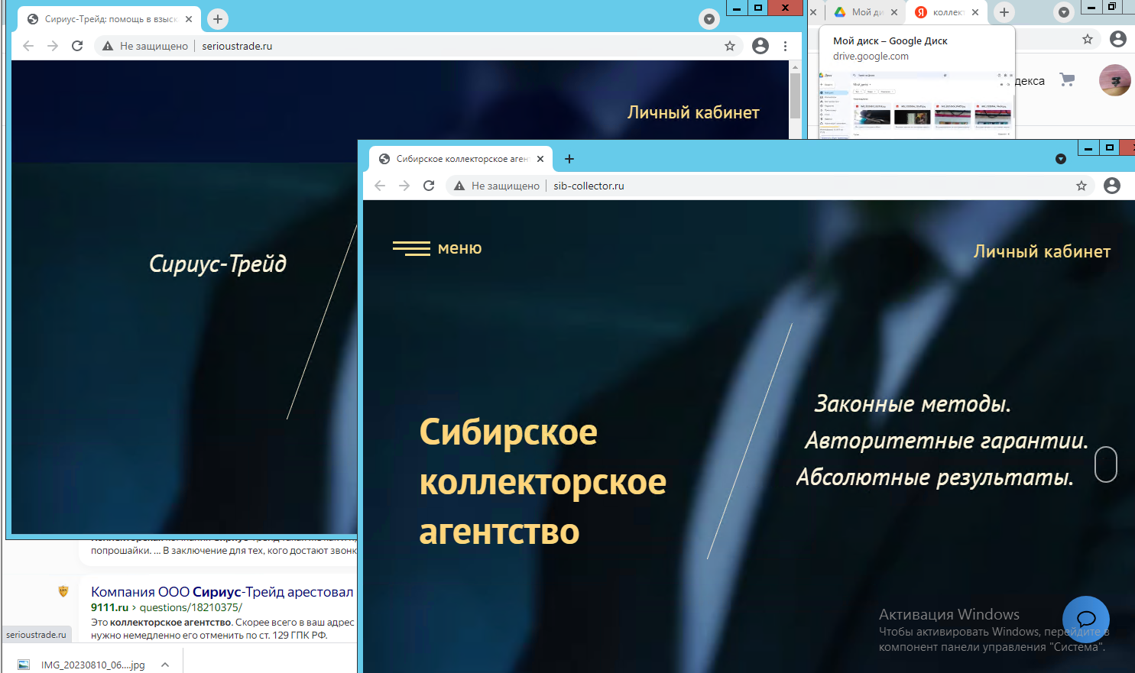Viewport: 1135px width, 673px height.
Task: Open new tab in sib-collector window
Action: (x=569, y=159)
